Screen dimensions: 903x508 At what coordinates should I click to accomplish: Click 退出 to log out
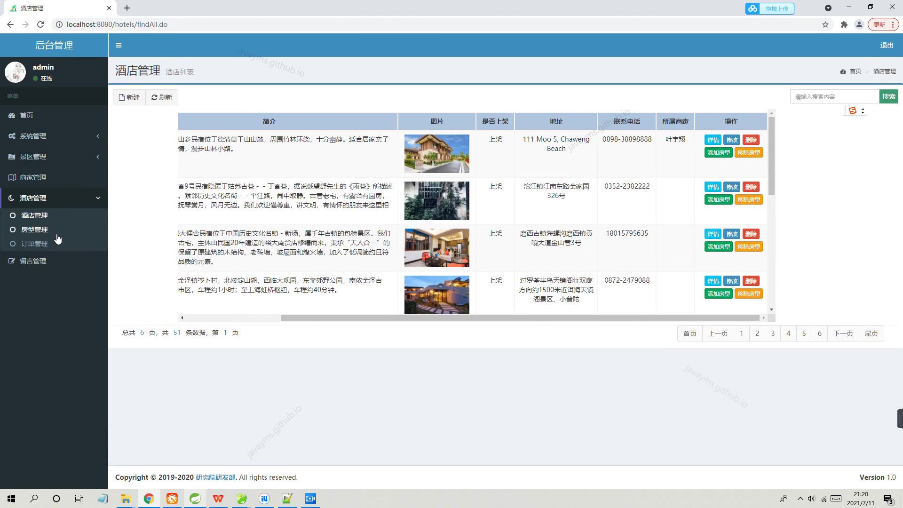click(x=886, y=45)
